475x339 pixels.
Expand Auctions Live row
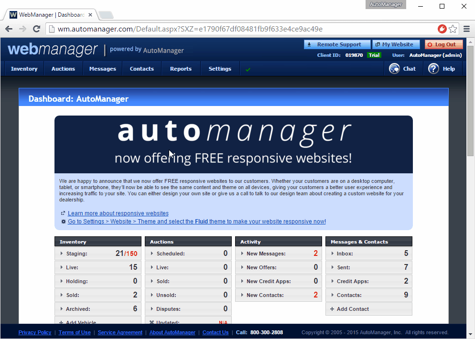188,267
